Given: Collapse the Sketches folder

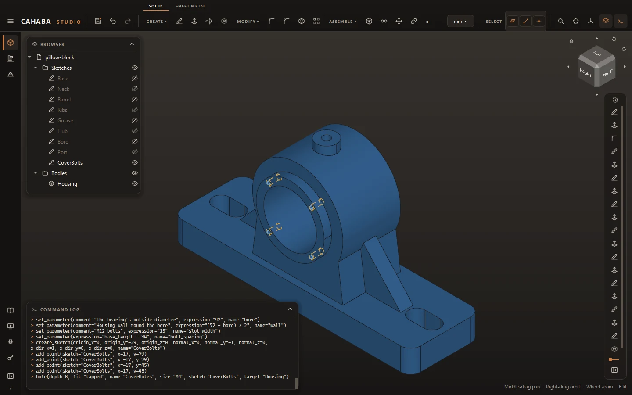Looking at the screenshot, I should click(x=36, y=68).
